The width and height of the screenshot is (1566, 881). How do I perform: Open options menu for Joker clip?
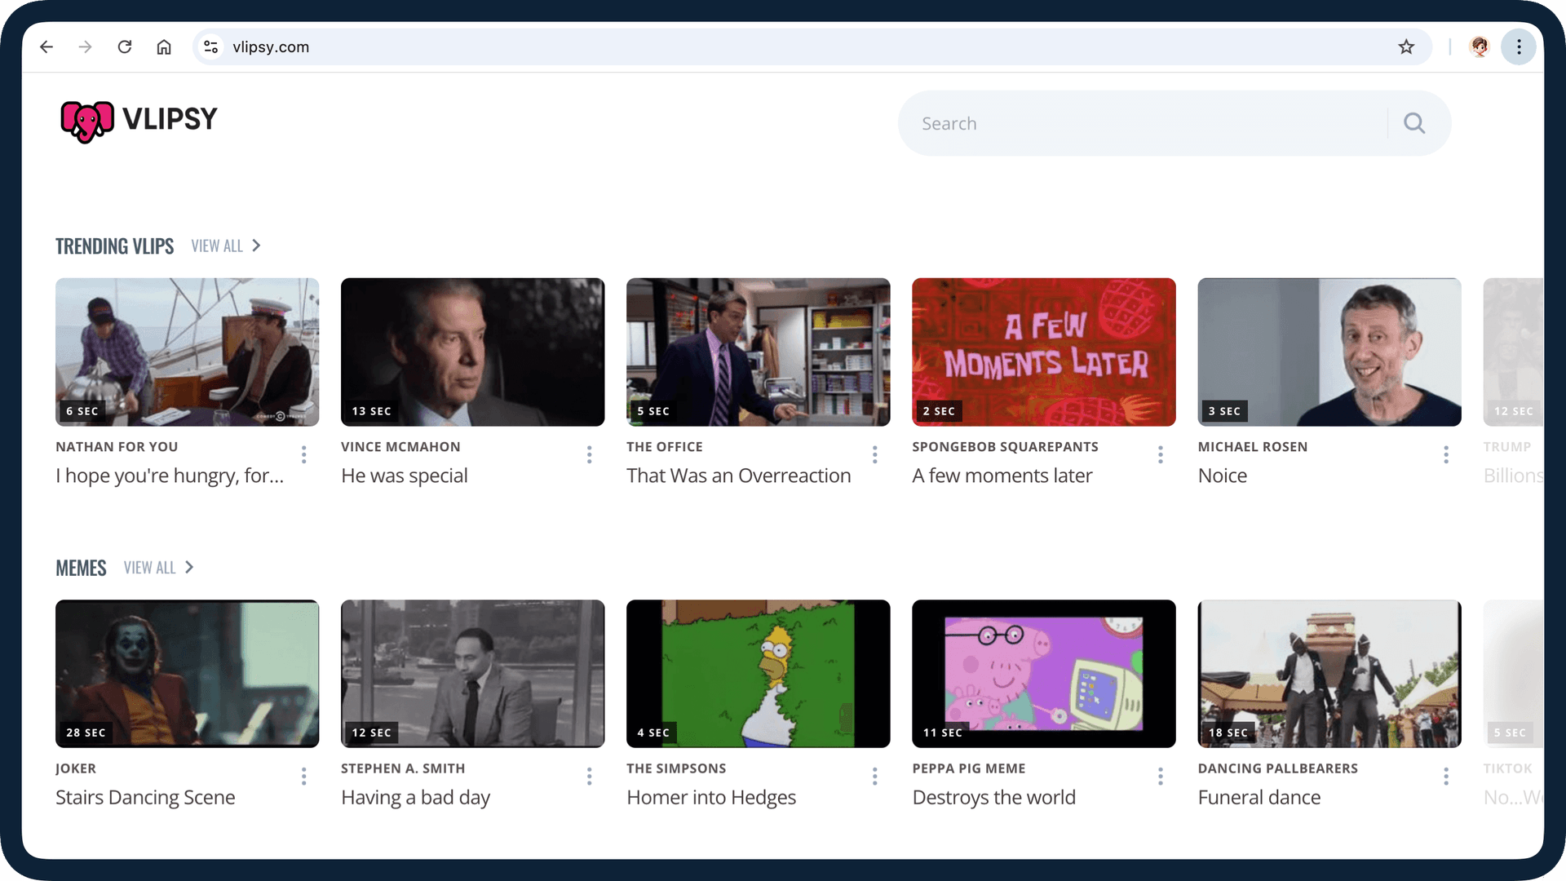pyautogui.click(x=303, y=777)
